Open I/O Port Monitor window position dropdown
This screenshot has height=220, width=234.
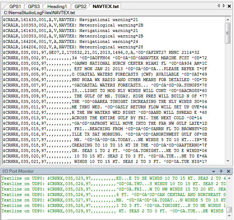point(214,171)
